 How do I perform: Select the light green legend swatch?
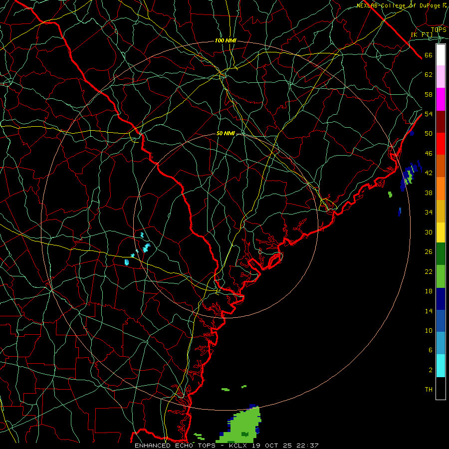point(441,276)
